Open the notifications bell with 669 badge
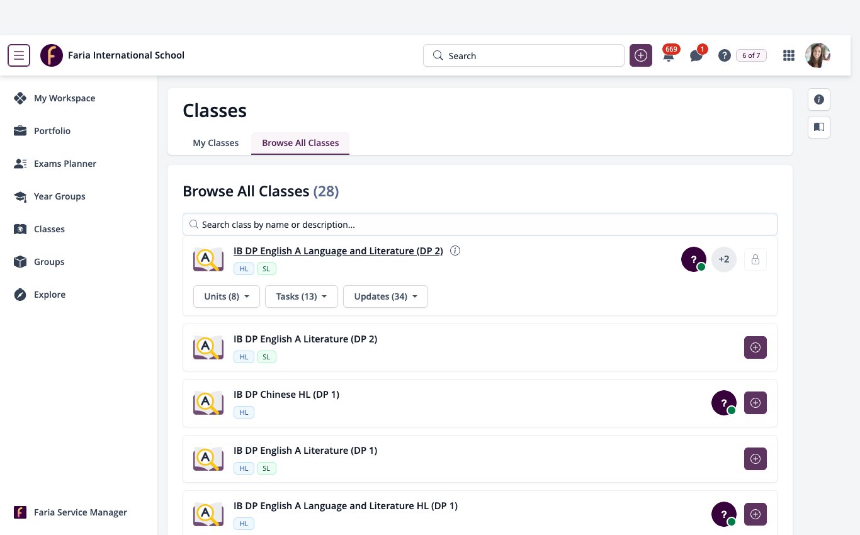Image resolution: width=860 pixels, height=535 pixels. click(669, 55)
